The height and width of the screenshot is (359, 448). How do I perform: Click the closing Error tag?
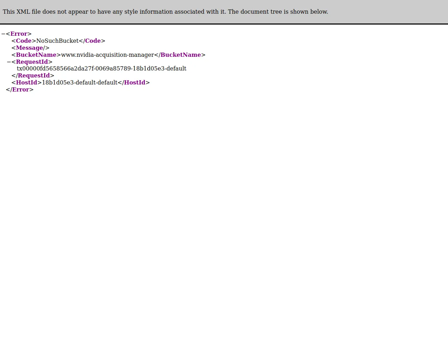click(x=20, y=90)
